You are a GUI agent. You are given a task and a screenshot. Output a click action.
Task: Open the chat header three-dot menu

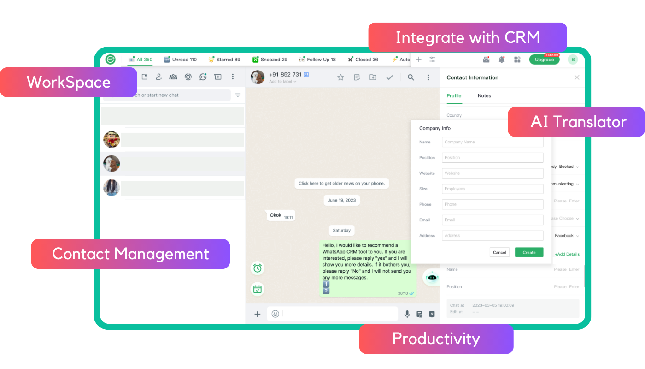[428, 77]
